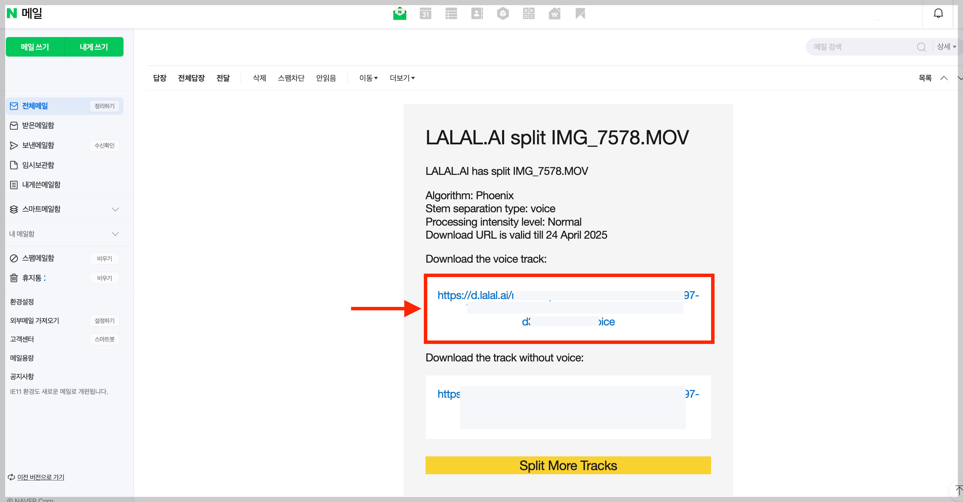The image size is (963, 502).
Task: Expand the 내 메일함 section
Action: coord(115,234)
